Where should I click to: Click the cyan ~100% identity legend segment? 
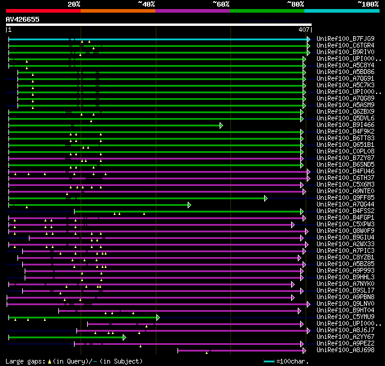(x=342, y=11)
